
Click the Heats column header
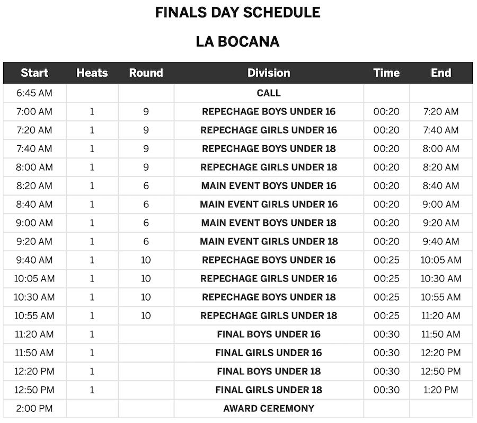point(92,73)
